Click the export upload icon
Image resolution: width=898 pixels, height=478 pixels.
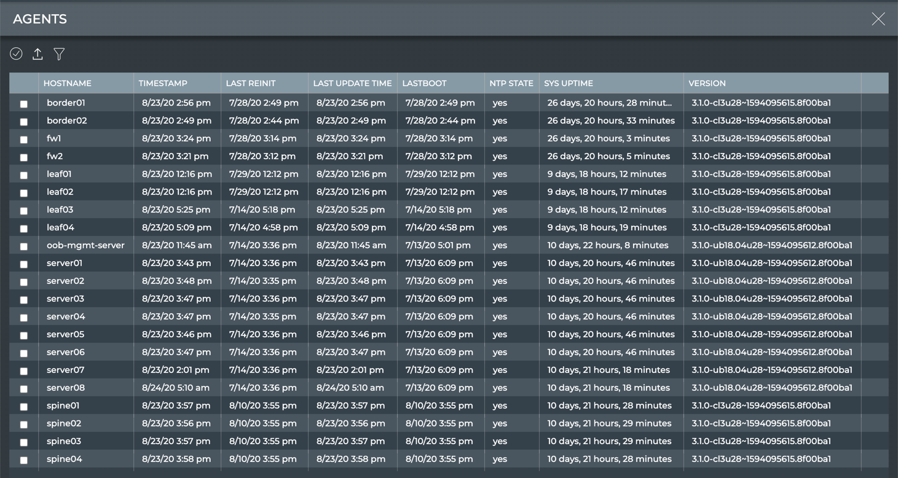(37, 54)
